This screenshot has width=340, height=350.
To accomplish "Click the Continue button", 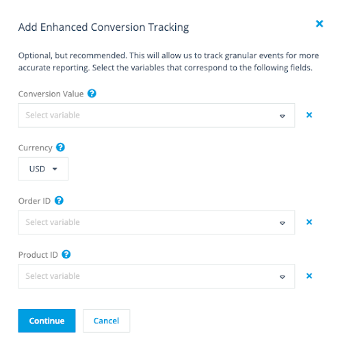I will pos(47,321).
